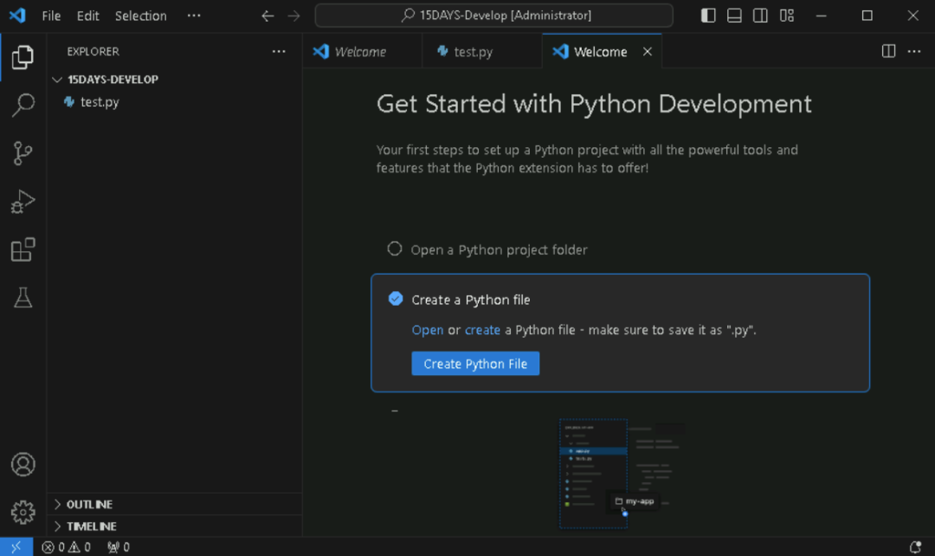Image resolution: width=935 pixels, height=556 pixels.
Task: Open editor More Actions ellipsis
Action: point(914,51)
